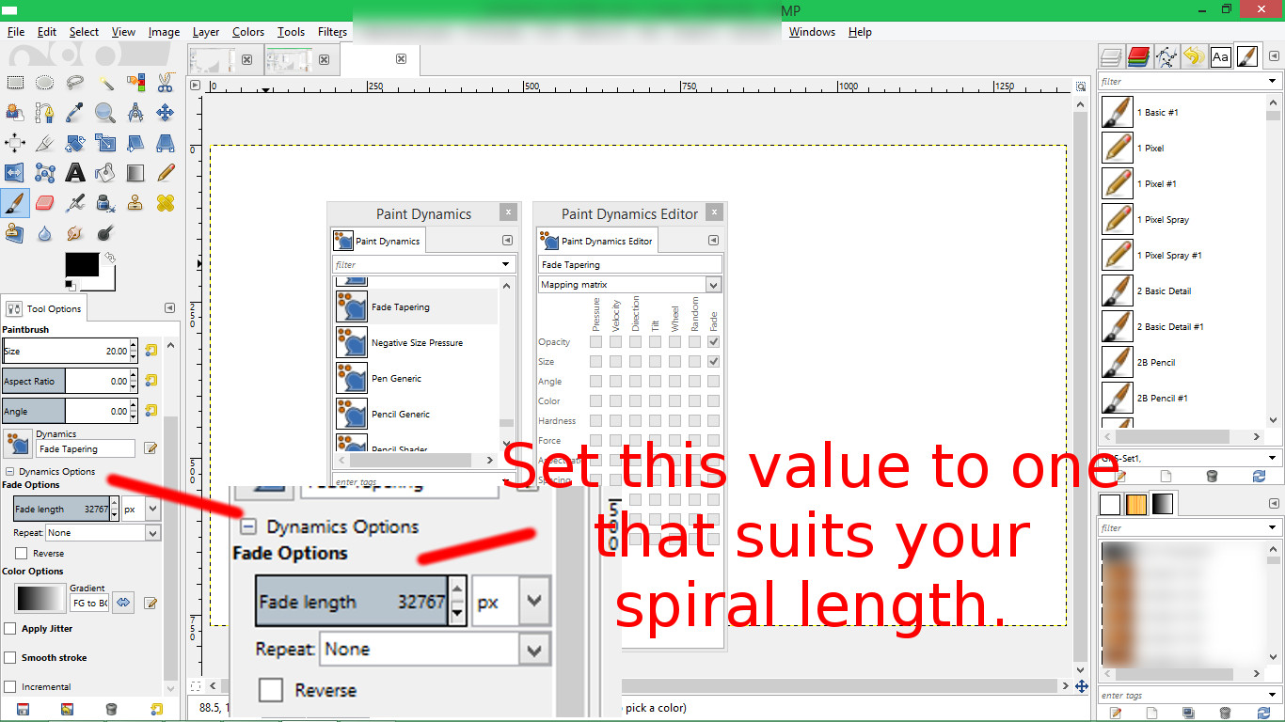Select Negative Size Pressure in Paint Dynamics list
1285x722 pixels.
click(416, 342)
